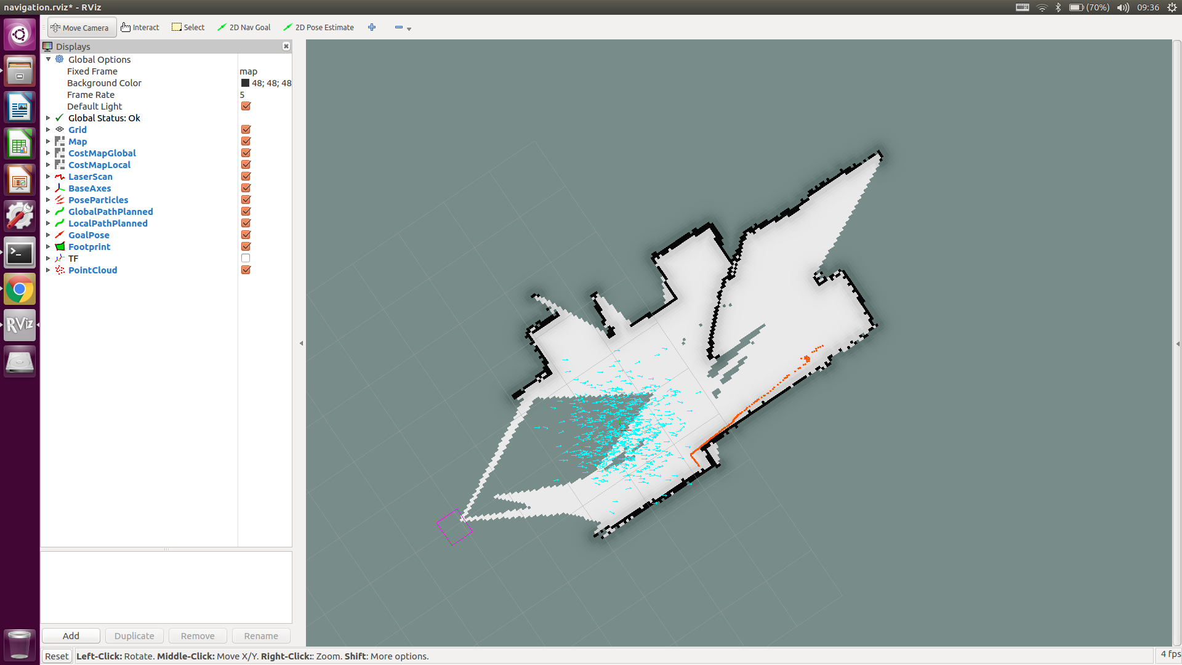Click the blue minus remove-tool icon
Image resolution: width=1182 pixels, height=665 pixels.
(x=399, y=27)
